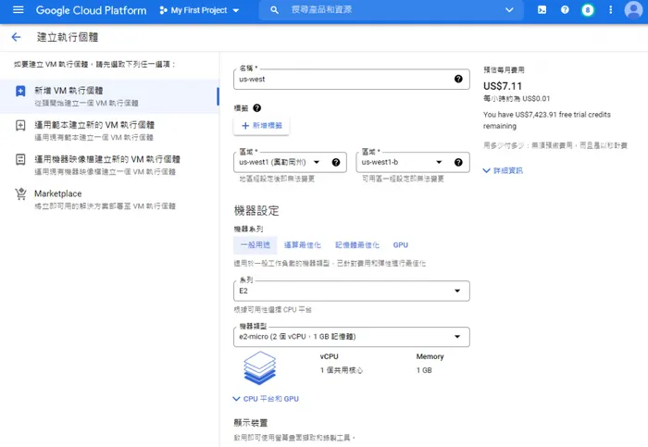Open the machine type dropdown e2-micro
The height and width of the screenshot is (447, 648).
(x=352, y=337)
